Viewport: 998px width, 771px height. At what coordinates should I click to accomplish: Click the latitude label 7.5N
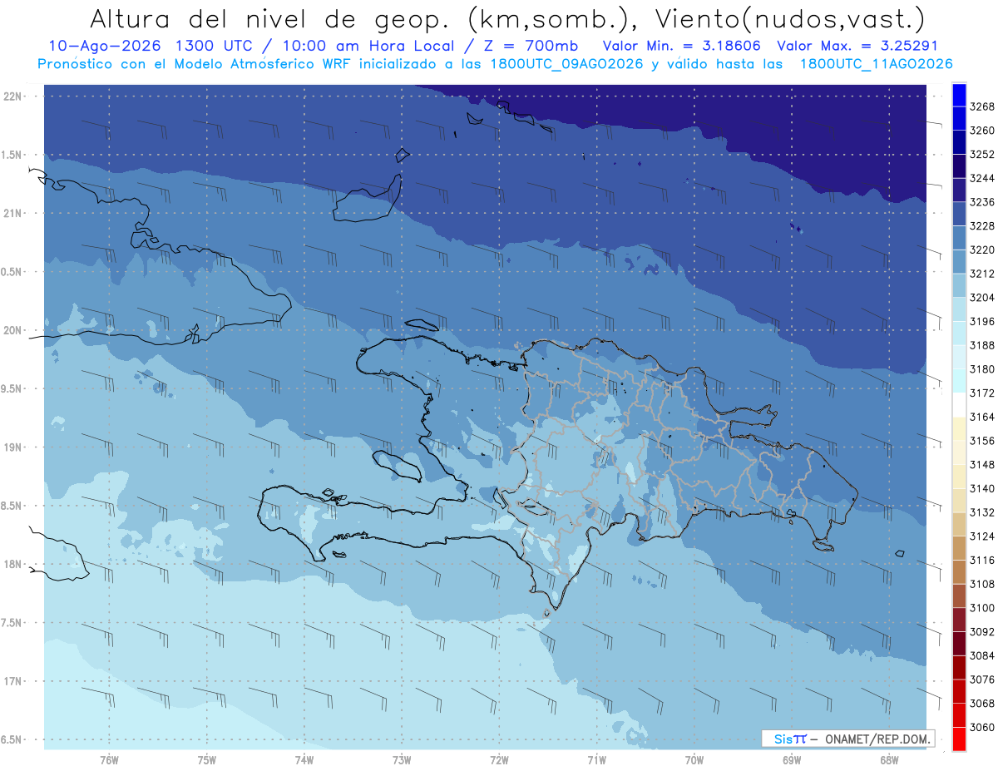(12, 622)
